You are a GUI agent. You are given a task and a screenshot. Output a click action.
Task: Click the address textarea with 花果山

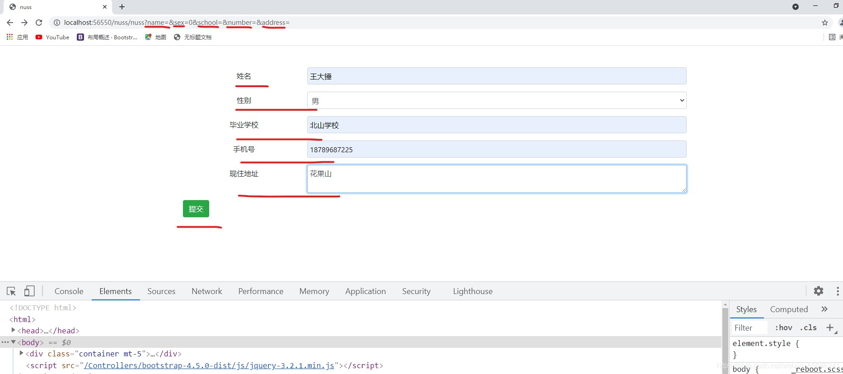pos(496,179)
